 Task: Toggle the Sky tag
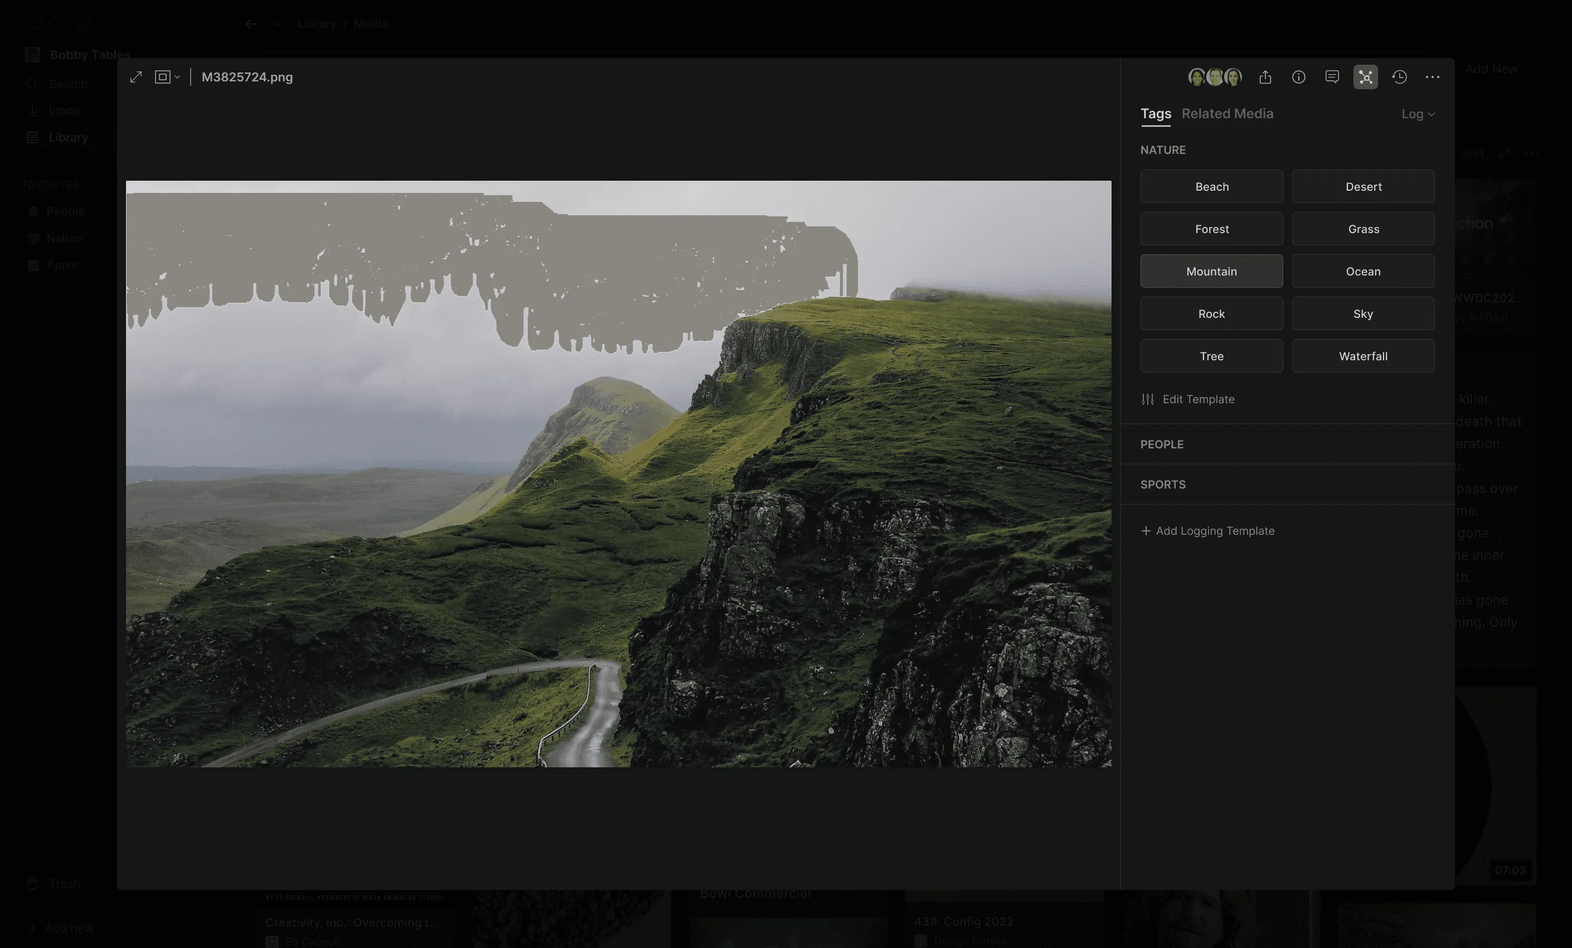1364,313
